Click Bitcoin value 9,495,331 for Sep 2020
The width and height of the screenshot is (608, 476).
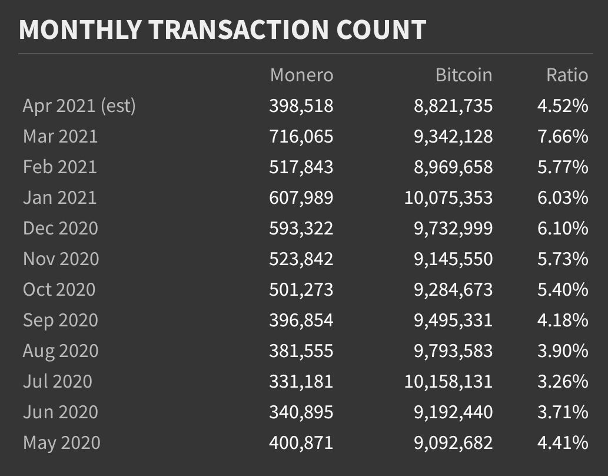453,320
